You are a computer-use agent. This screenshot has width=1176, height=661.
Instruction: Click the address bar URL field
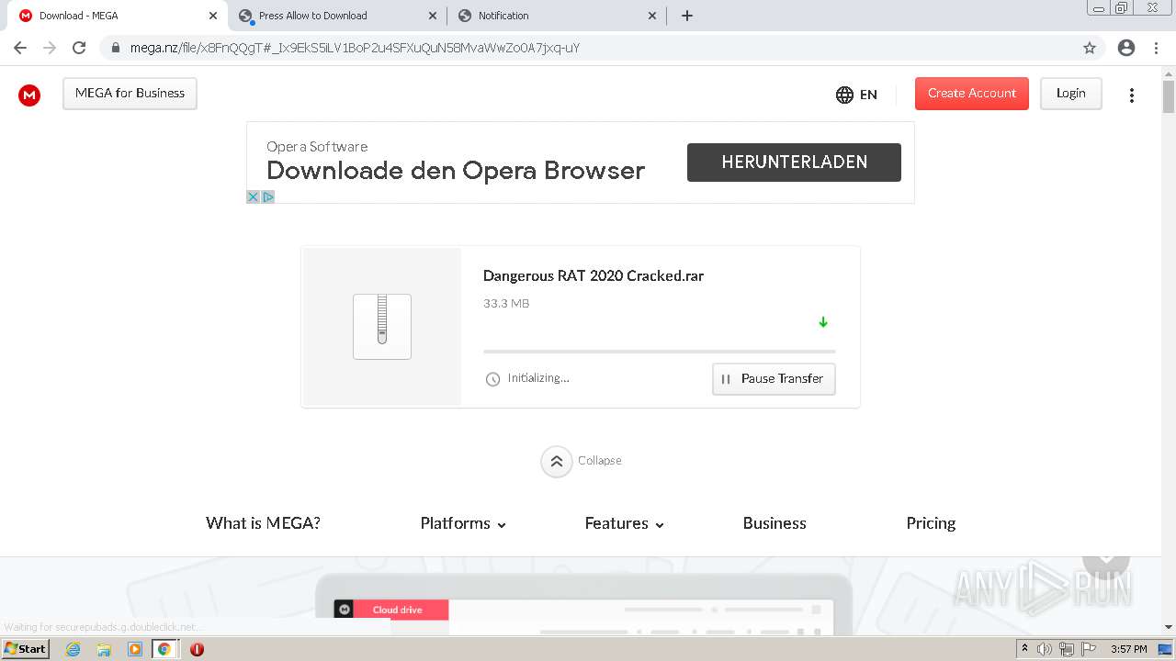(588, 48)
